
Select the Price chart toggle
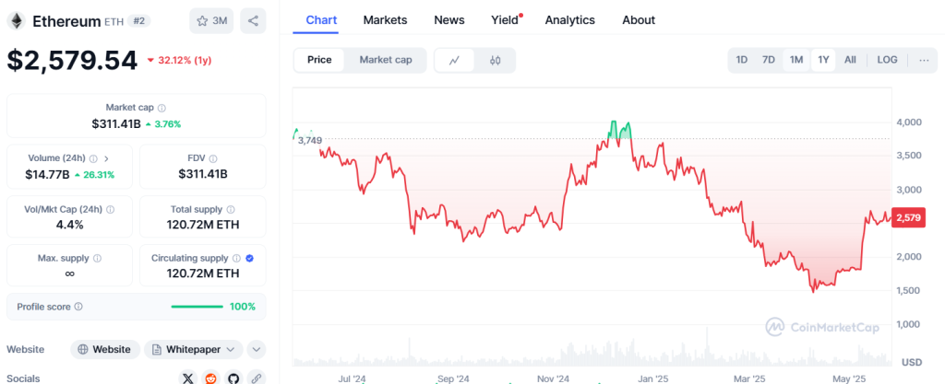(x=319, y=60)
